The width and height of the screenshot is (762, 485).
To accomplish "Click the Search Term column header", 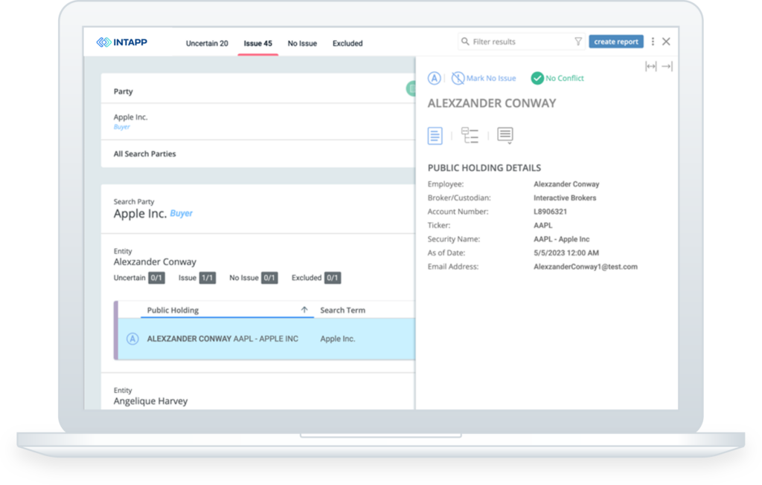I will click(342, 310).
